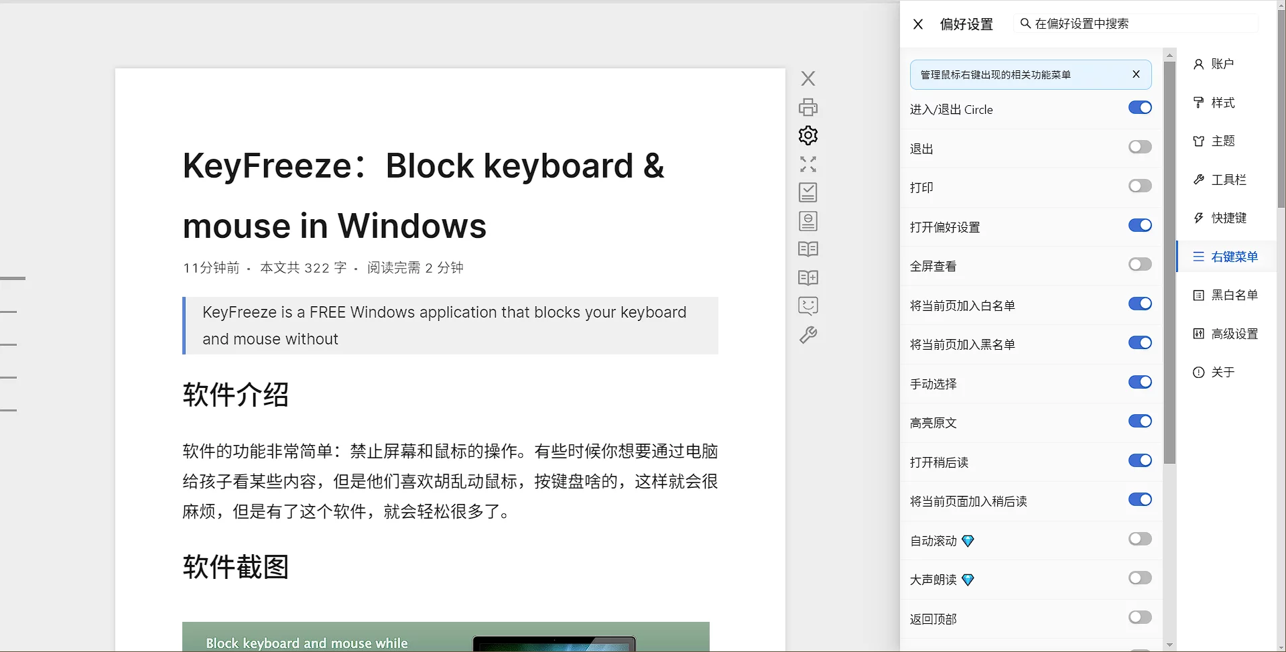Turn on the 全屏查看 switch
The height and width of the screenshot is (652, 1286).
(1139, 265)
